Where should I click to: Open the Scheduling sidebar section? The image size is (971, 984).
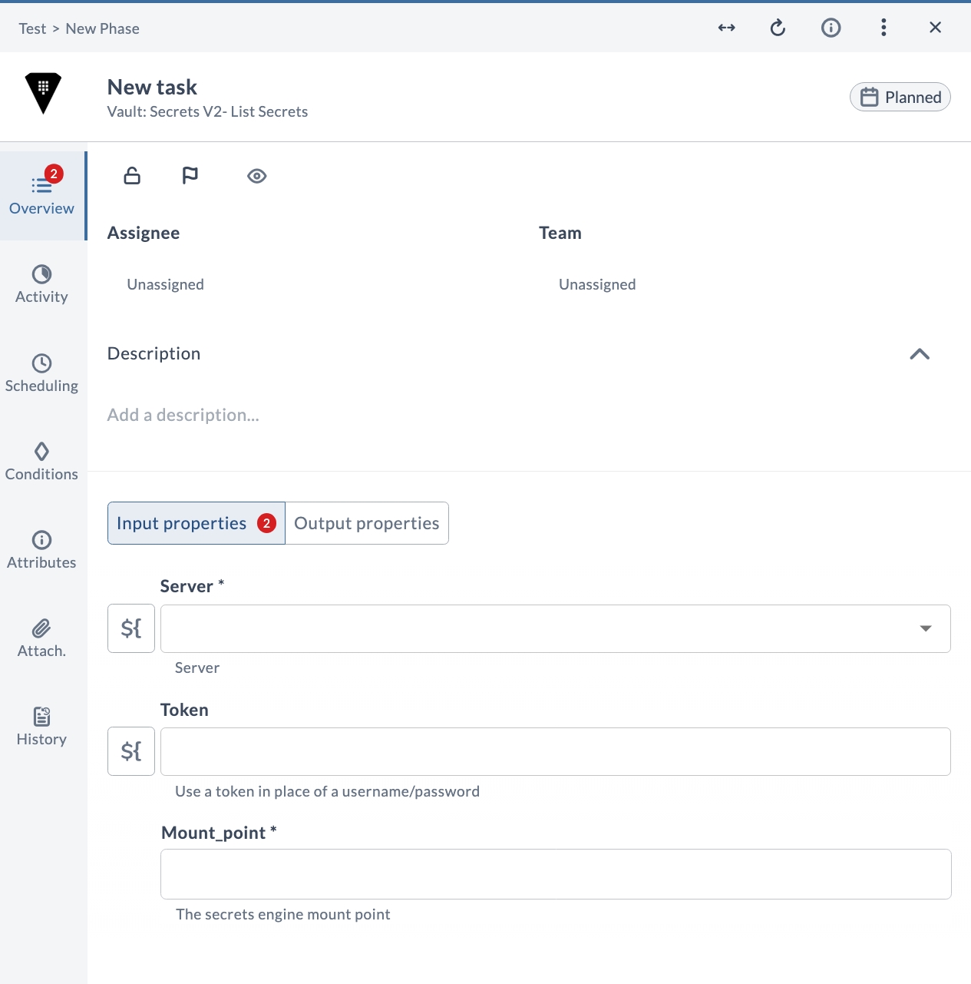coord(42,373)
